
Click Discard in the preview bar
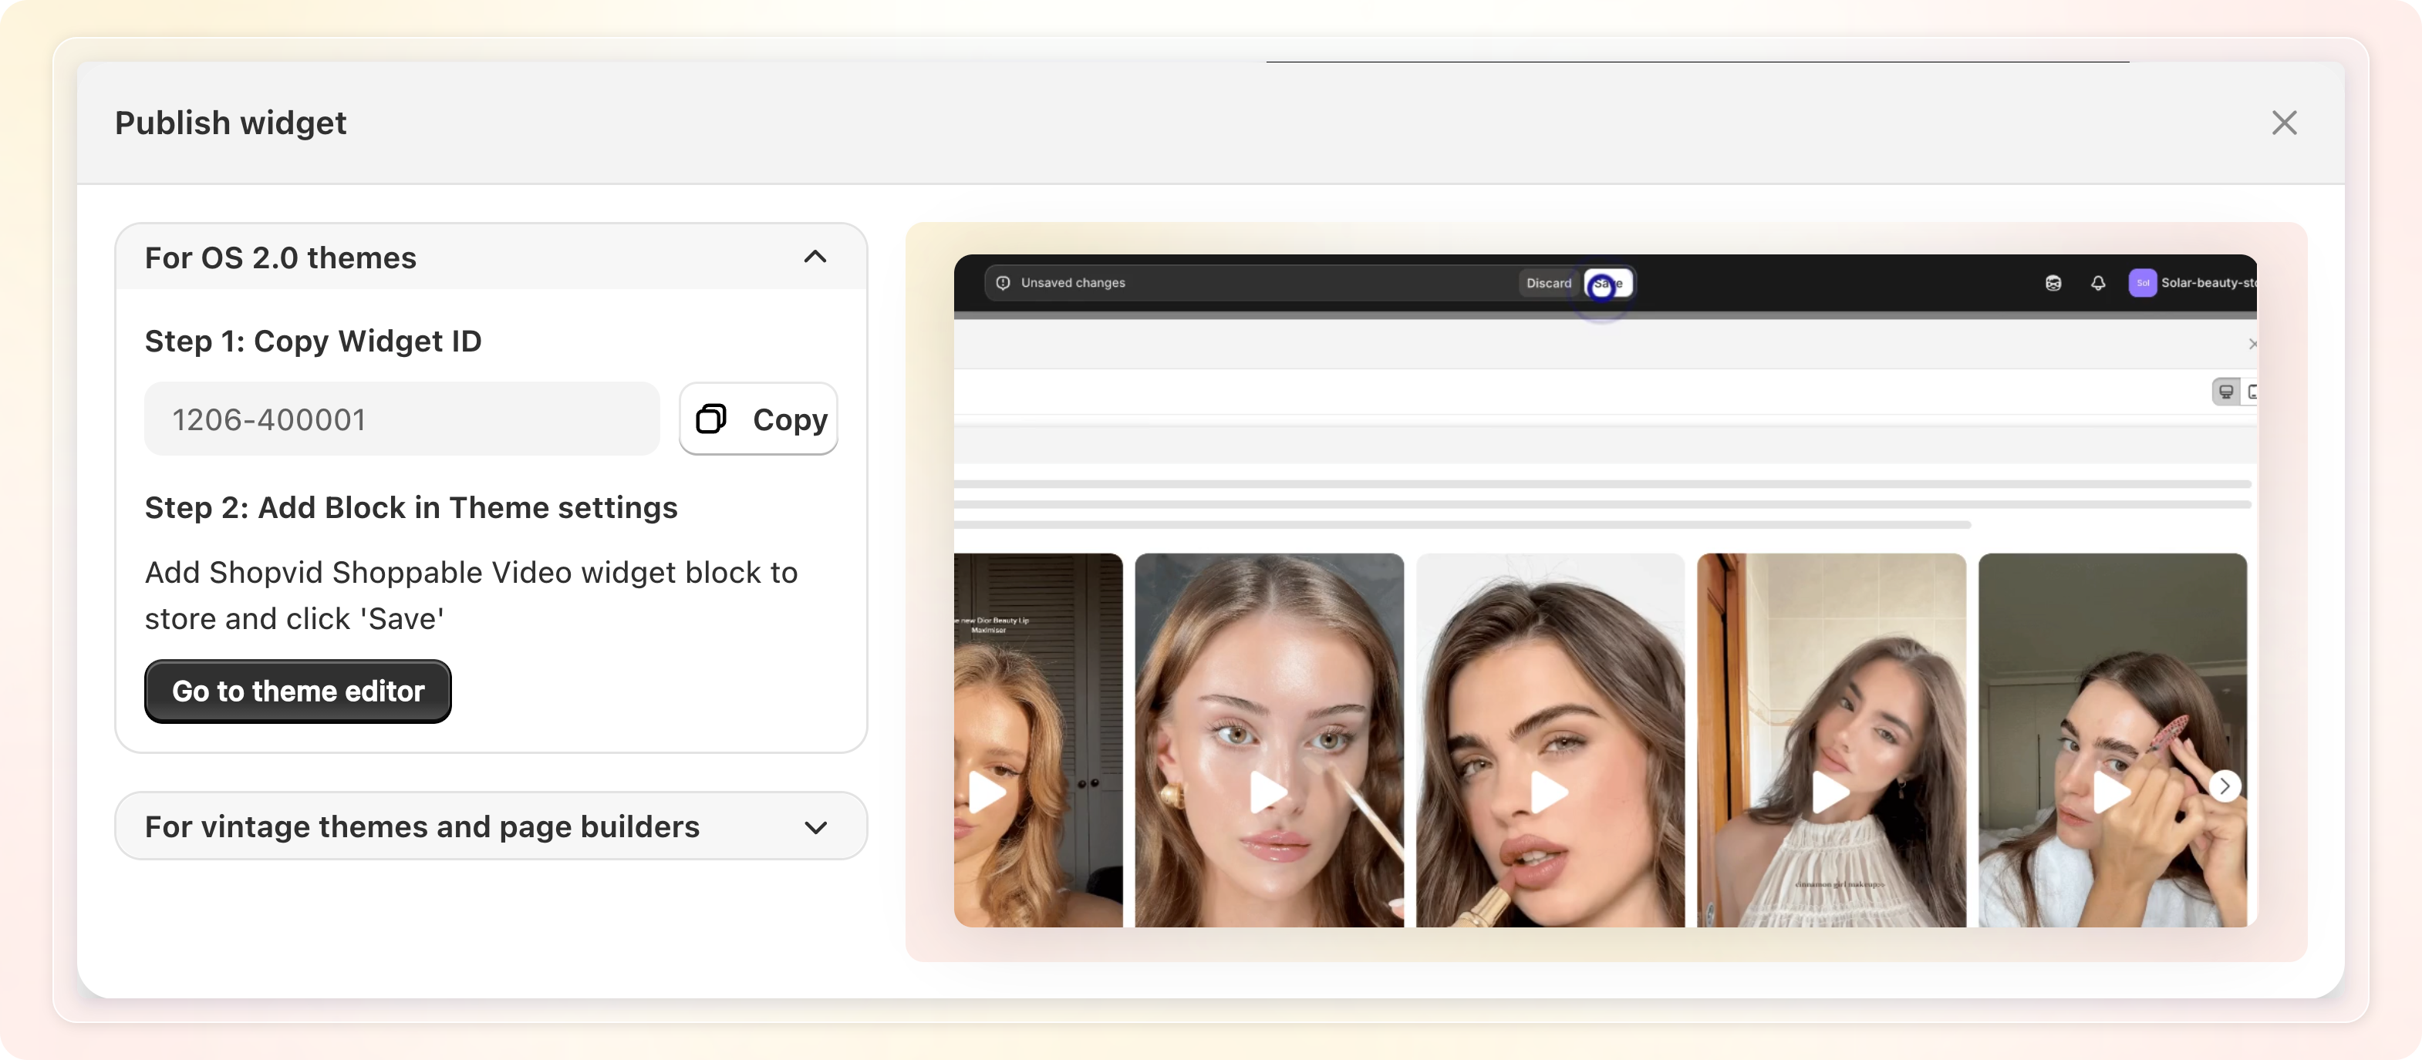click(x=1549, y=283)
